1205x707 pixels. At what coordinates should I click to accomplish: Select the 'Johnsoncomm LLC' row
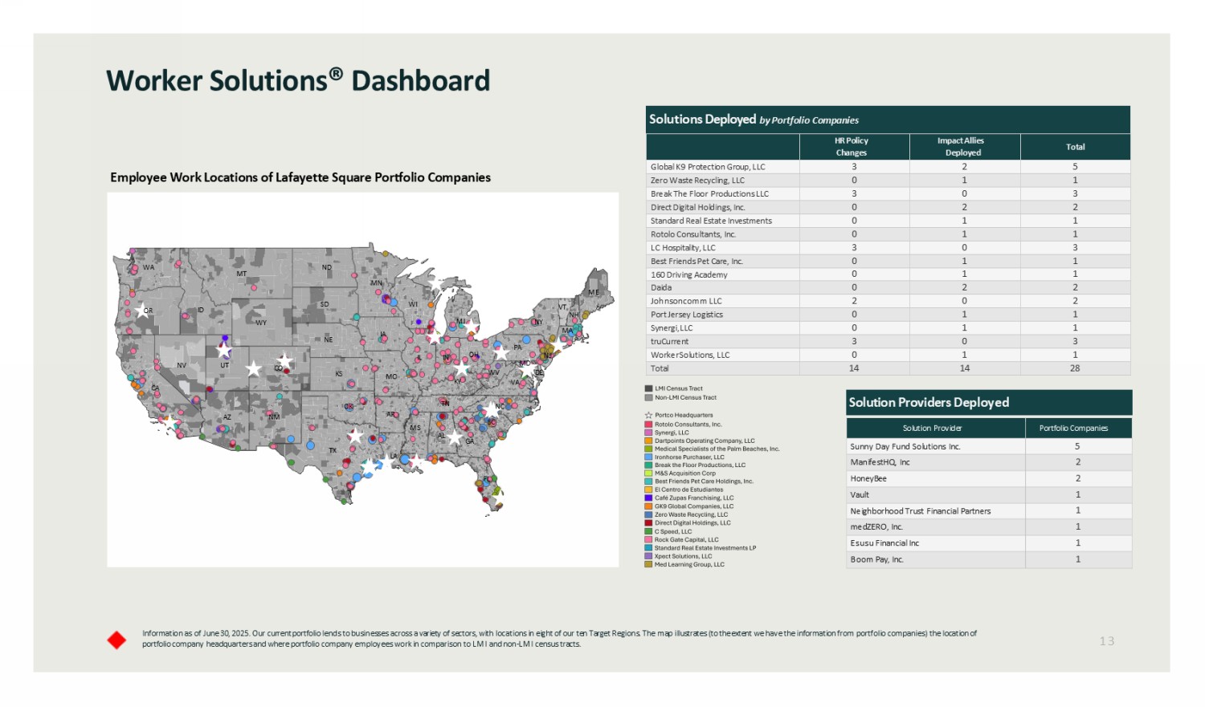pos(888,301)
